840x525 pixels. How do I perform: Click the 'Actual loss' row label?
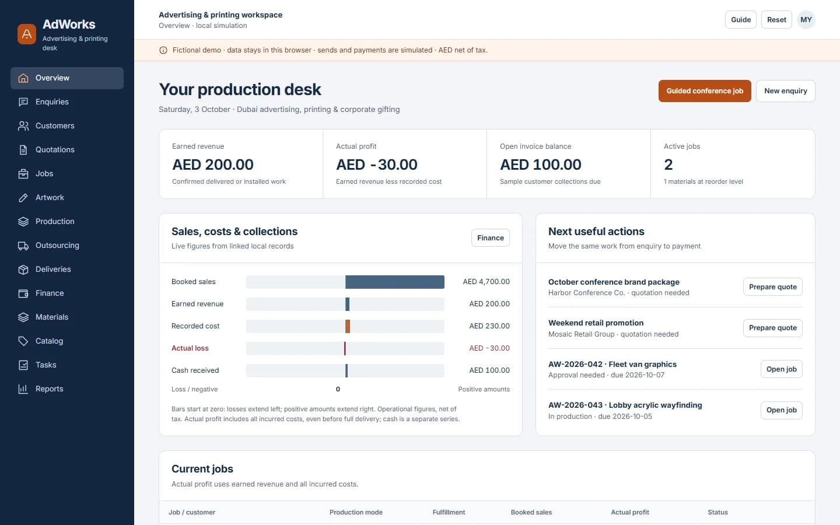(x=190, y=348)
